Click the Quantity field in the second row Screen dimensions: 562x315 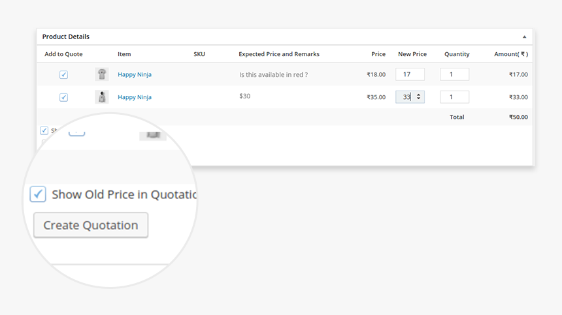coord(454,97)
